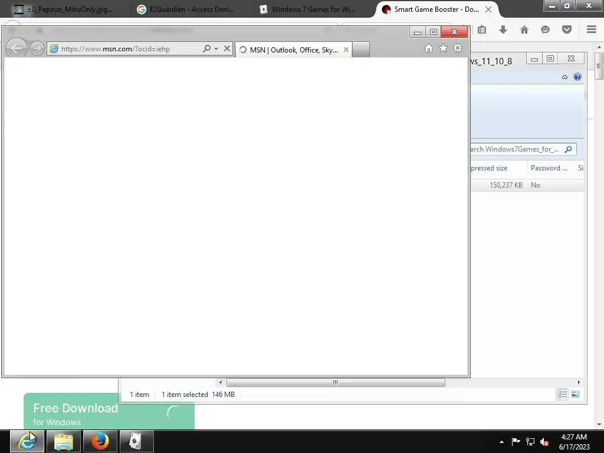
Task: Select the 150,237 KB file row value
Action: pyautogui.click(x=505, y=185)
